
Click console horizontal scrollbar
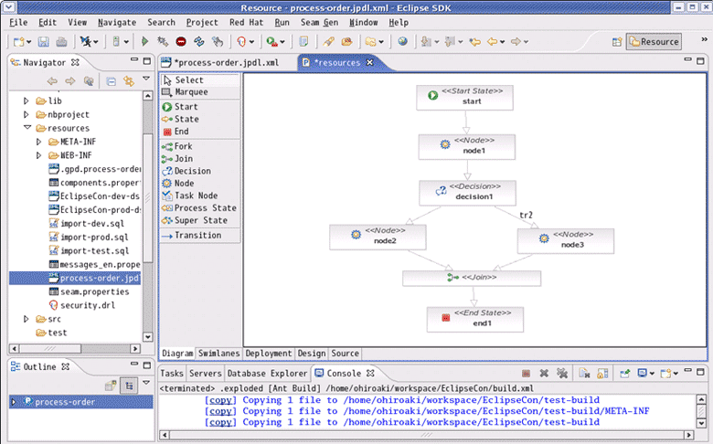point(426,435)
